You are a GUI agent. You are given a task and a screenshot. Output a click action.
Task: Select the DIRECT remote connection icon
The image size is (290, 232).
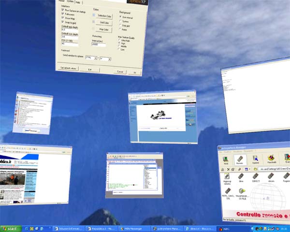click(256, 177)
